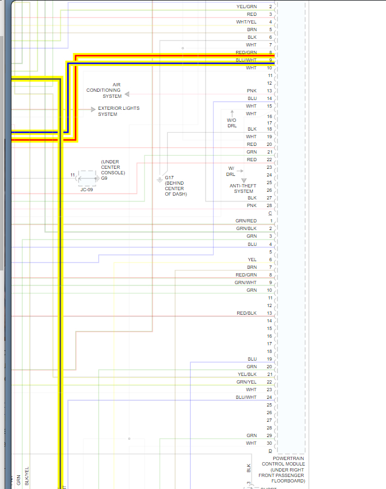Click the EXTERIOR LIGHTS SYSTEM label

tap(119, 111)
